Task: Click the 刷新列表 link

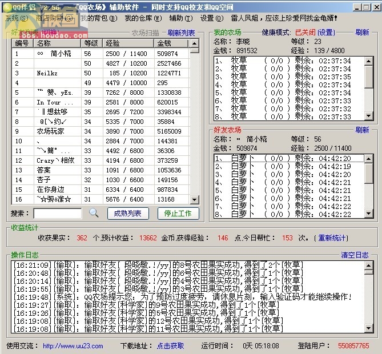Action: click(181, 33)
